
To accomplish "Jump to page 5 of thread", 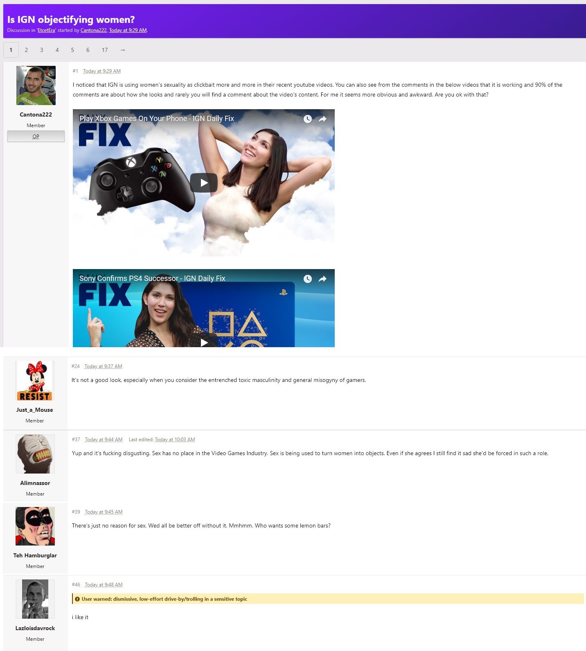I will (x=72, y=50).
